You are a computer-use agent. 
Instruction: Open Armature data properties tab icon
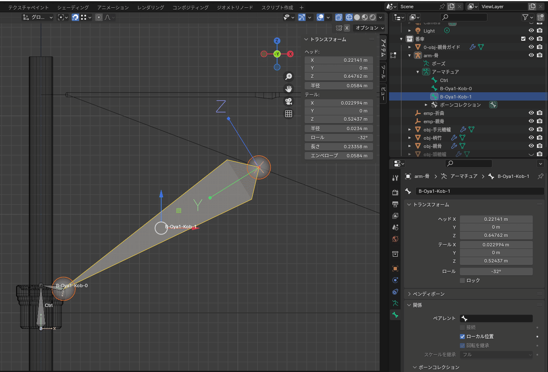[x=395, y=303]
